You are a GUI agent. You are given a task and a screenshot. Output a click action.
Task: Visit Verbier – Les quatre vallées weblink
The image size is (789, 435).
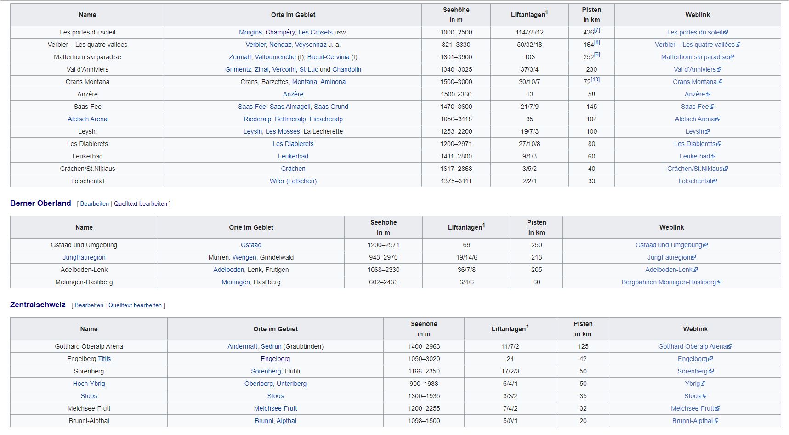(x=698, y=45)
